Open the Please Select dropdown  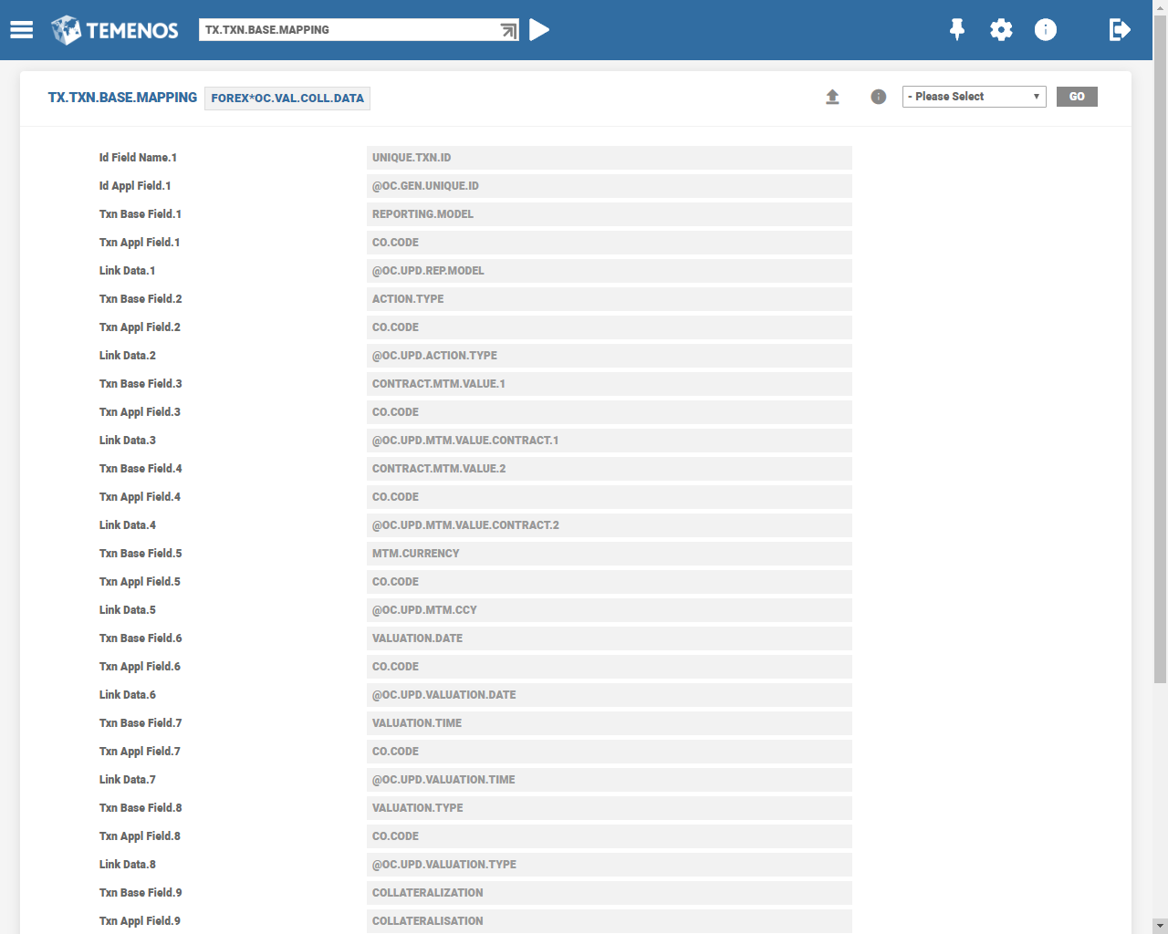click(975, 97)
